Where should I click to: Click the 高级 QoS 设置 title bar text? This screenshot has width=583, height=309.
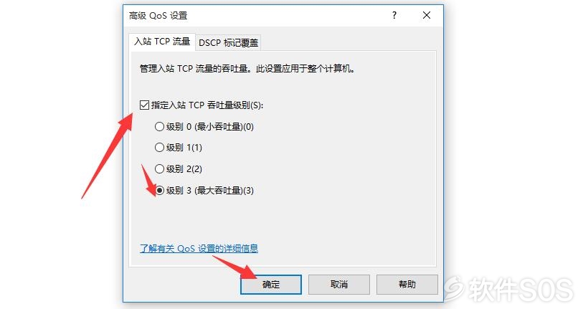(x=158, y=16)
